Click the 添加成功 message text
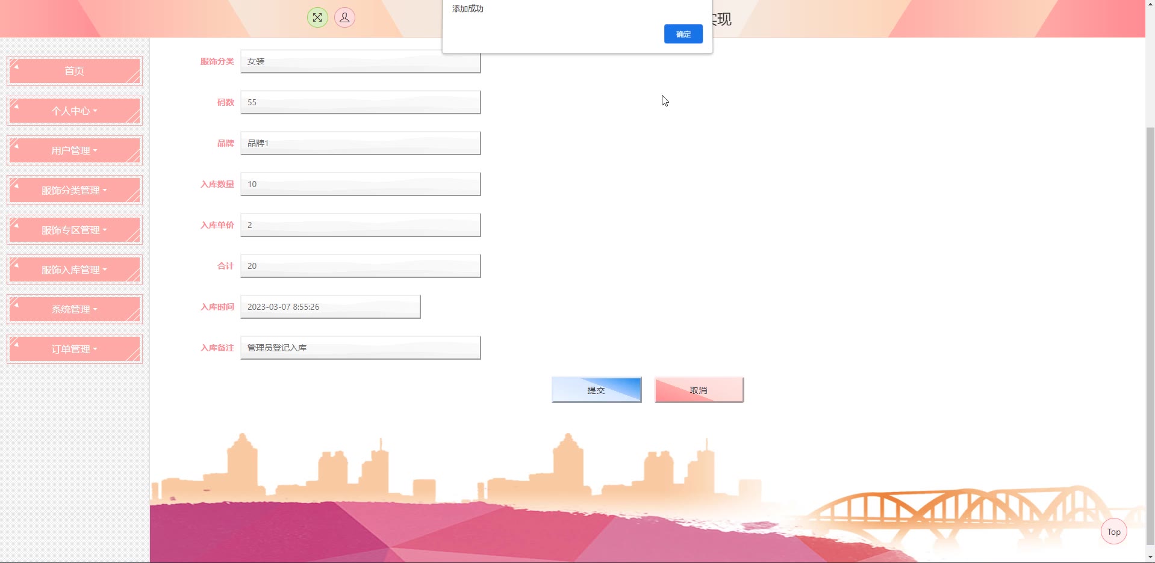The image size is (1155, 563). tap(468, 8)
